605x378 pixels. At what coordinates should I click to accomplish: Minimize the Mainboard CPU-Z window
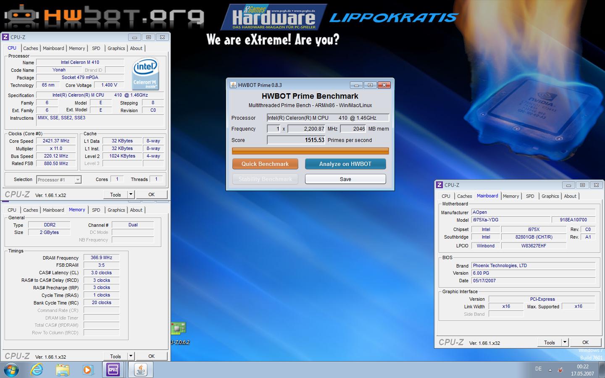(568, 185)
